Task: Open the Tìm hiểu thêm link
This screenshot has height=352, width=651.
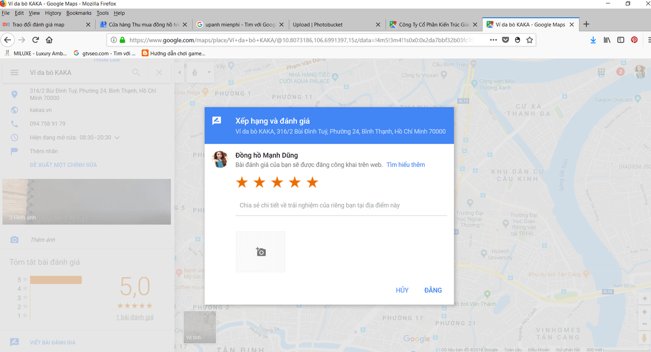Action: tap(406, 165)
